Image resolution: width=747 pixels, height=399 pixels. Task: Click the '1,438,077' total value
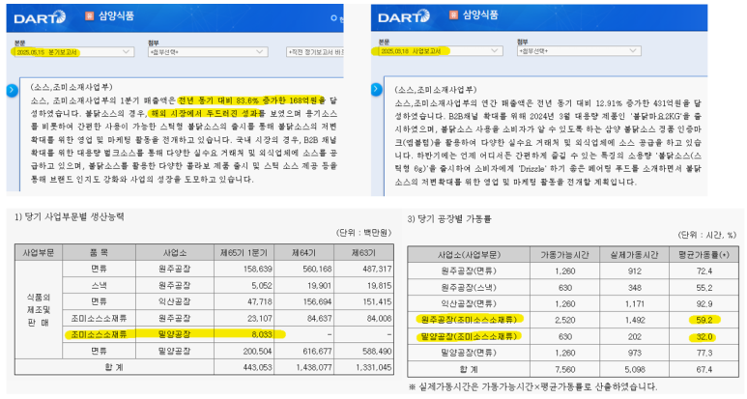(x=314, y=367)
